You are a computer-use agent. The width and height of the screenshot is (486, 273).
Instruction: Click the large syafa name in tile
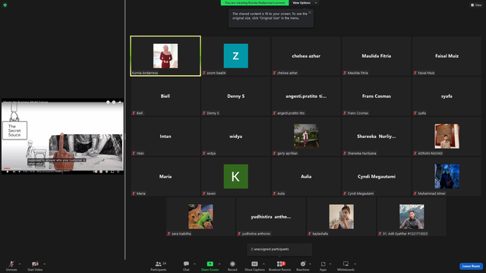click(447, 96)
